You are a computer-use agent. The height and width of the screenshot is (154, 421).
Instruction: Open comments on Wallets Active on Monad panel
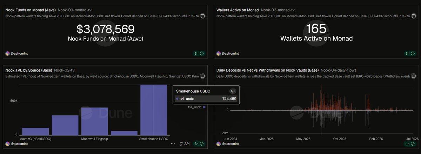[x=414, y=16]
